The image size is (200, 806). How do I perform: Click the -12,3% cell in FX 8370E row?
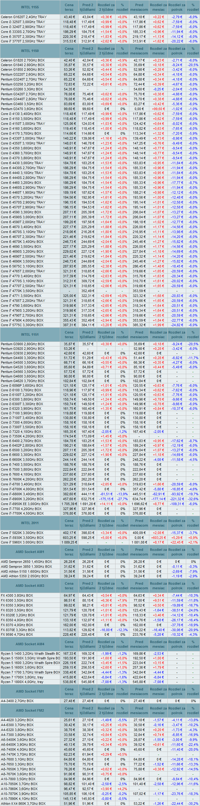click(x=122, y=630)
